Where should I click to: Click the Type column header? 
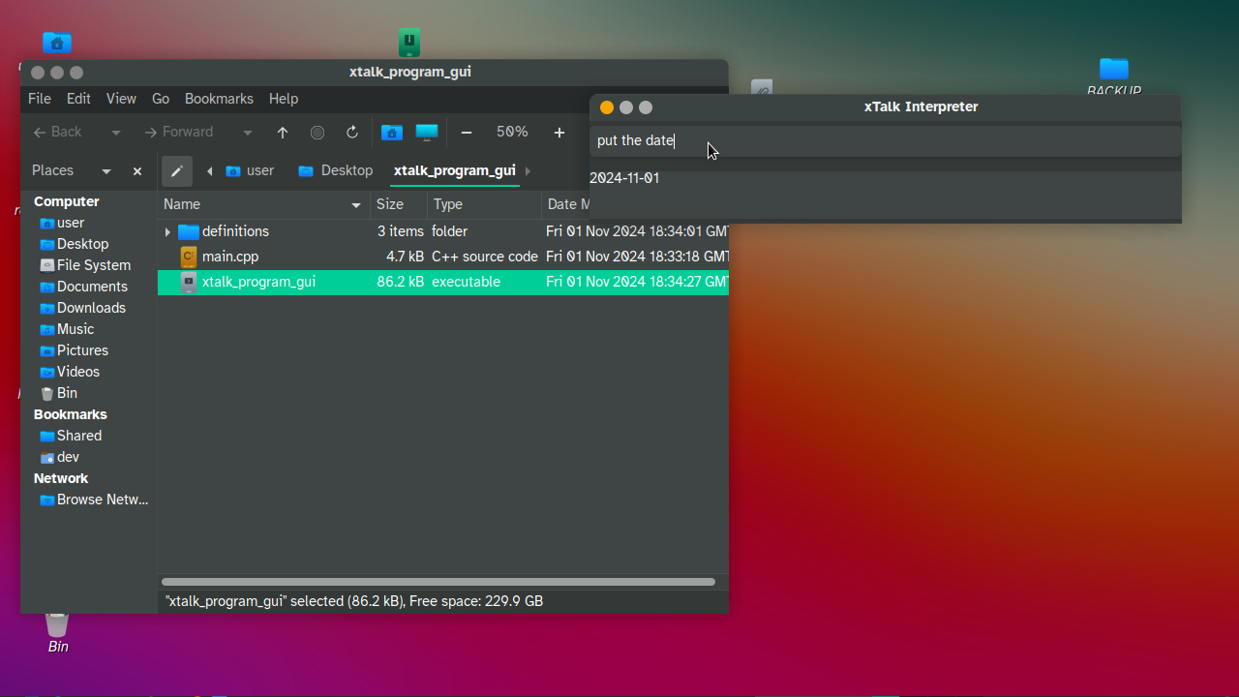pos(484,204)
